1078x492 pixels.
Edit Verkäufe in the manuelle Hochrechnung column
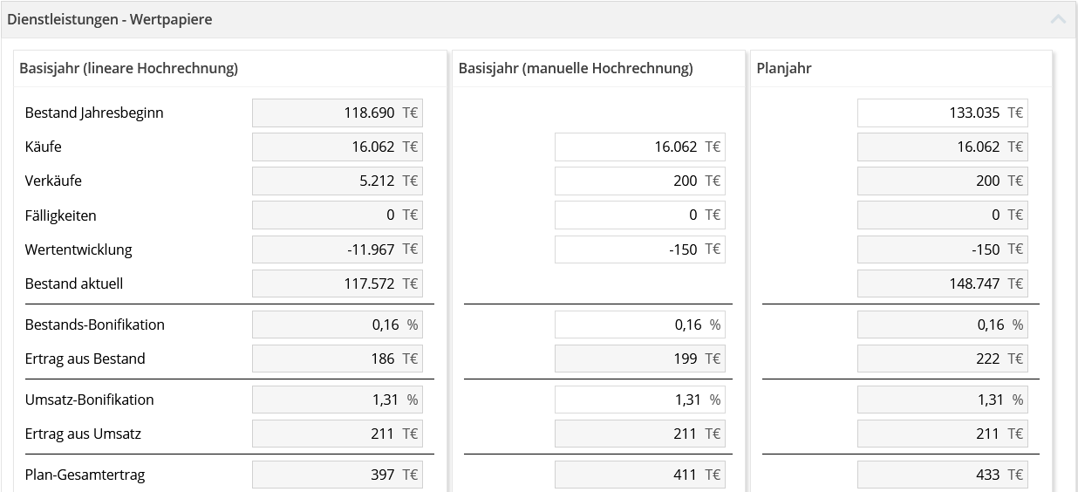[639, 181]
